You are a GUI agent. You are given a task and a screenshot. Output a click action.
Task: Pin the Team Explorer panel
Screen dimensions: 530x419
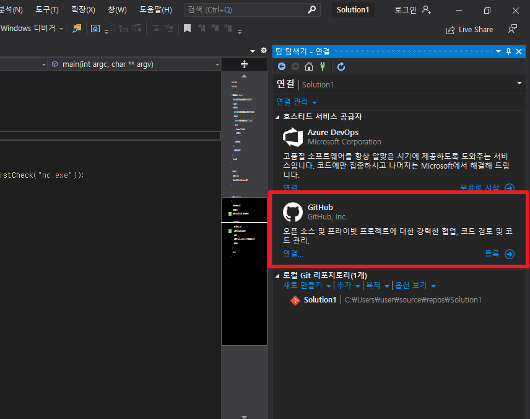(508, 51)
